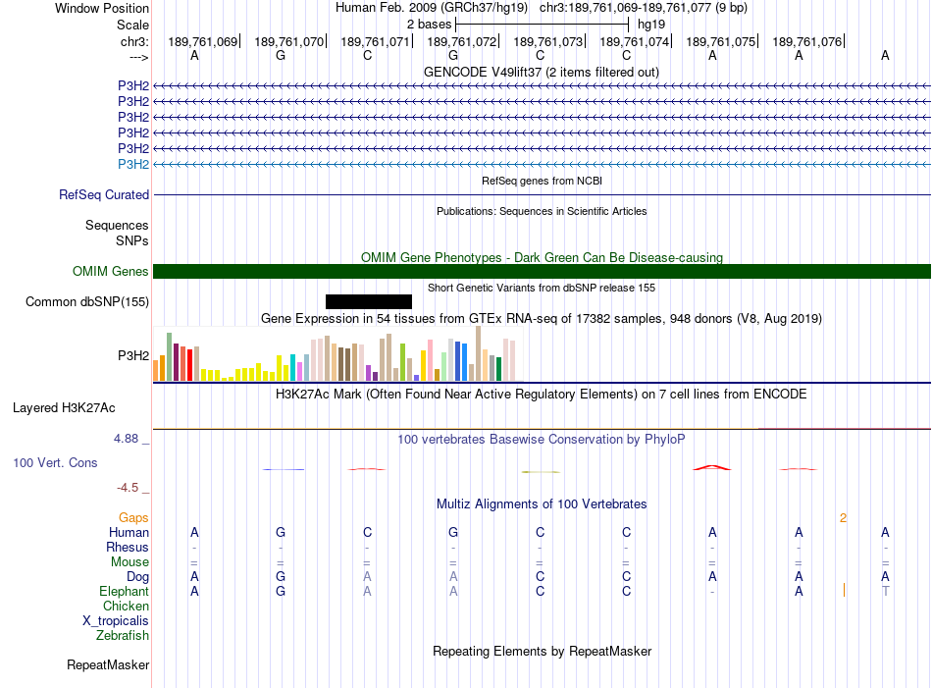Click the Layered H3K27Ac track label
Image resolution: width=932 pixels, height=688 pixels.
click(64, 408)
